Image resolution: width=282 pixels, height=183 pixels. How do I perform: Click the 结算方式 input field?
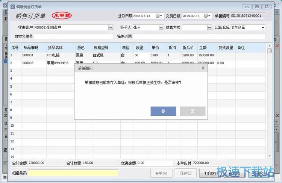(x=195, y=27)
